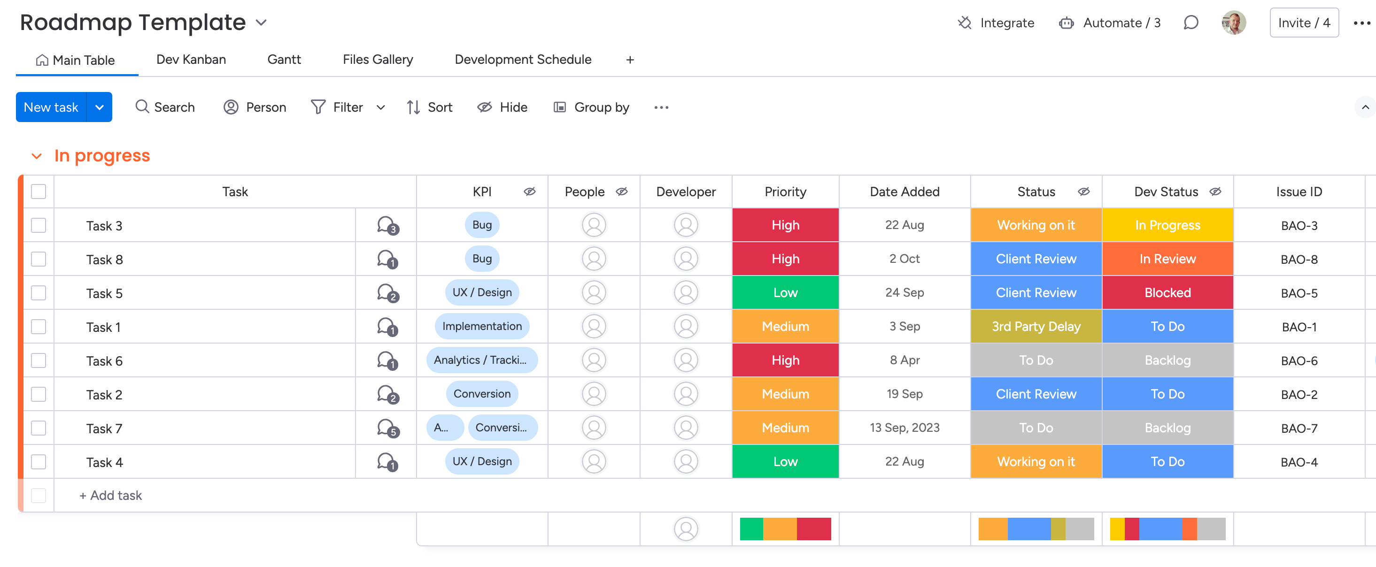Open the Roadmap Template title dropdown
The image size is (1376, 567).
[261, 23]
